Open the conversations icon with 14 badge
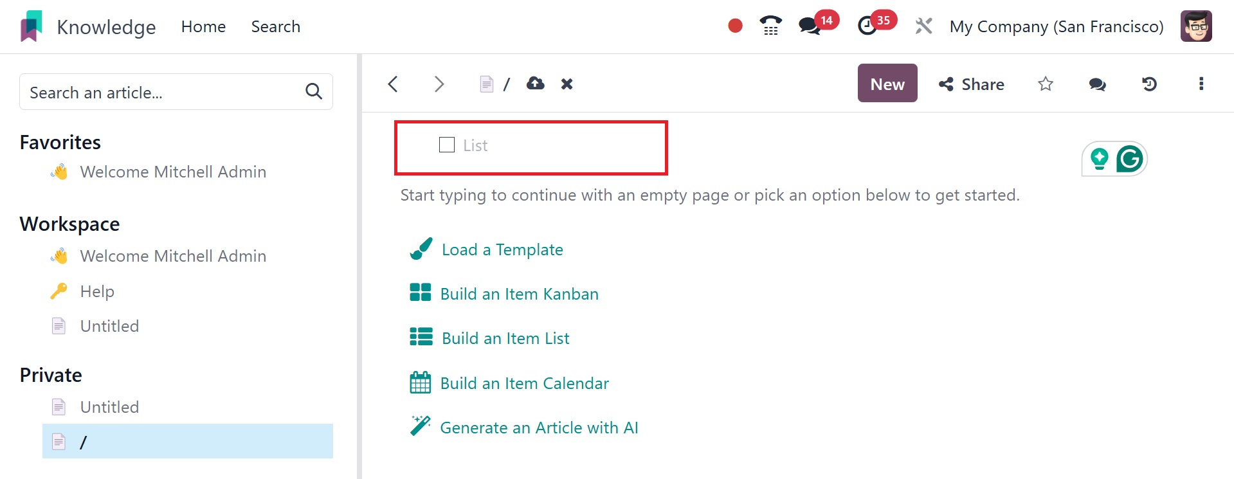Viewport: 1234px width, 479px height. [810, 26]
